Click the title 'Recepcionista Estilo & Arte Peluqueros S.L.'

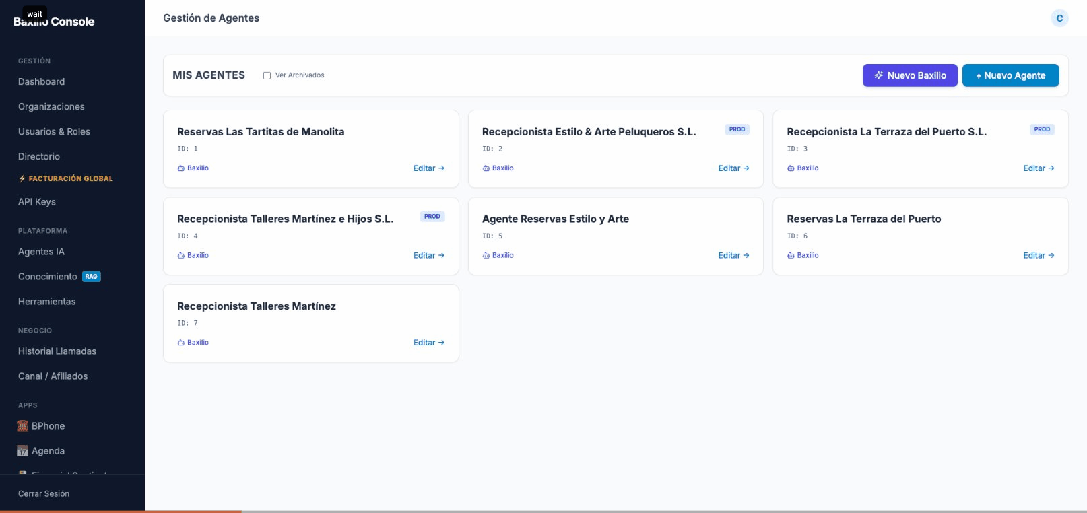589,132
